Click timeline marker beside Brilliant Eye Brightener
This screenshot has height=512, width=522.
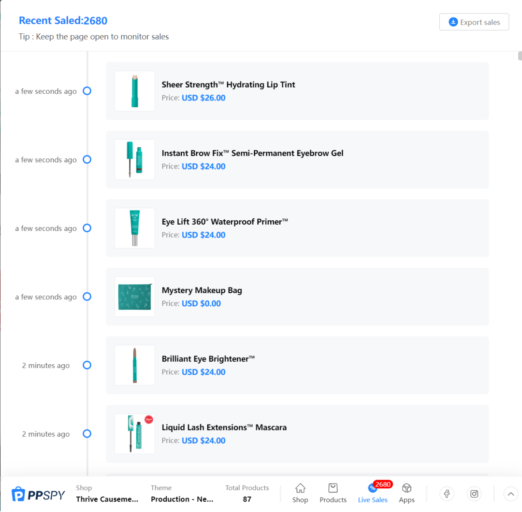[87, 365]
